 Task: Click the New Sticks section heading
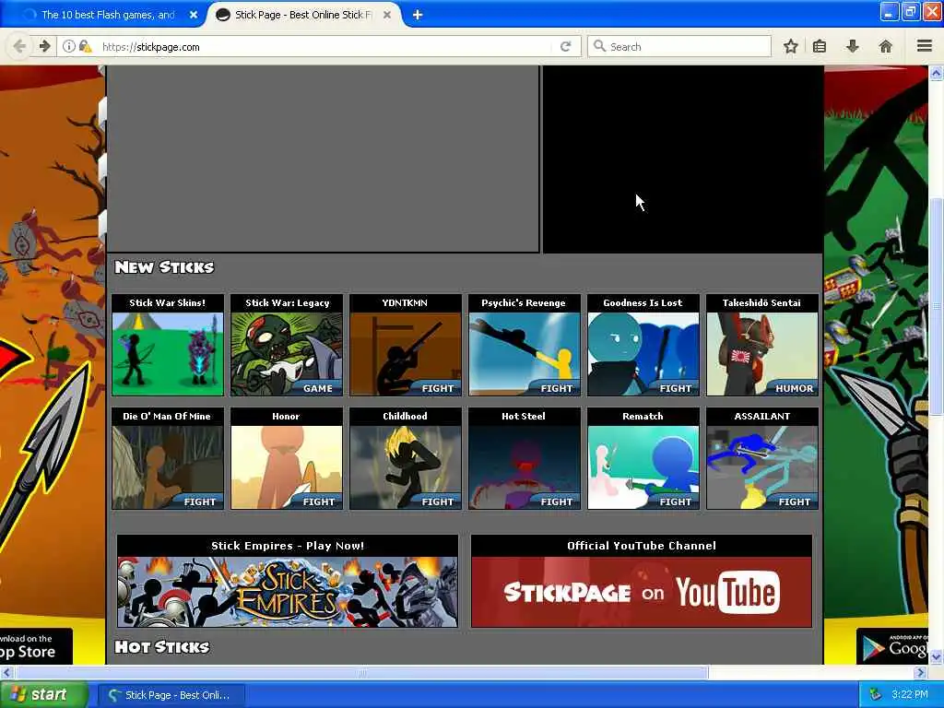click(x=164, y=266)
